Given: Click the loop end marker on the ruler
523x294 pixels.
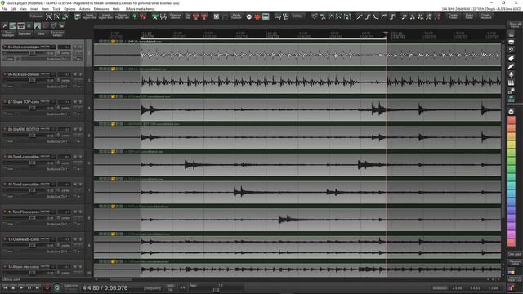Looking at the screenshot, I should point(386,33).
